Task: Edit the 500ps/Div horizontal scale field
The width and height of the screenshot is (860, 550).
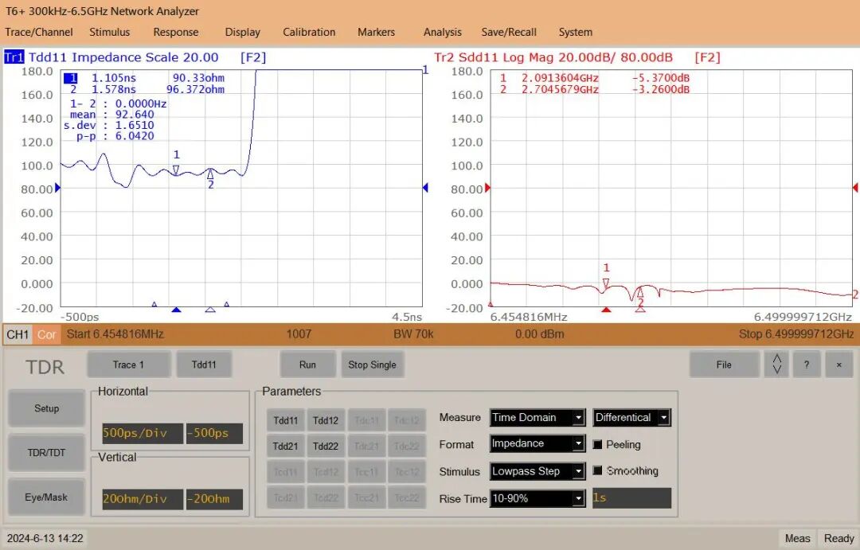Action: [143, 433]
